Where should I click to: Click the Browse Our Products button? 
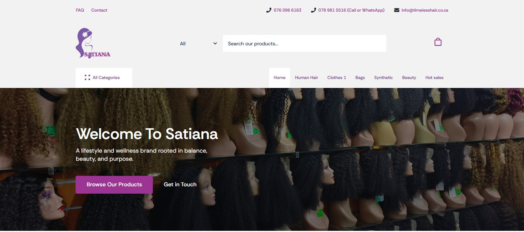pos(114,184)
